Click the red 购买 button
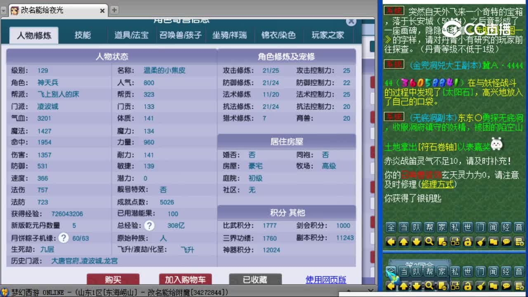This screenshot has height=297, width=528. 113,280
